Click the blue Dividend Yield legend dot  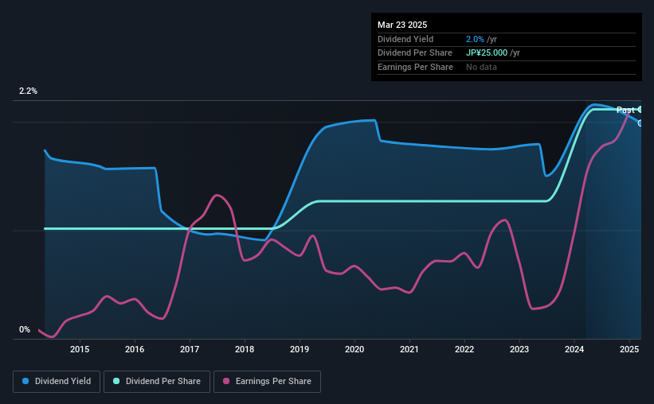point(25,381)
